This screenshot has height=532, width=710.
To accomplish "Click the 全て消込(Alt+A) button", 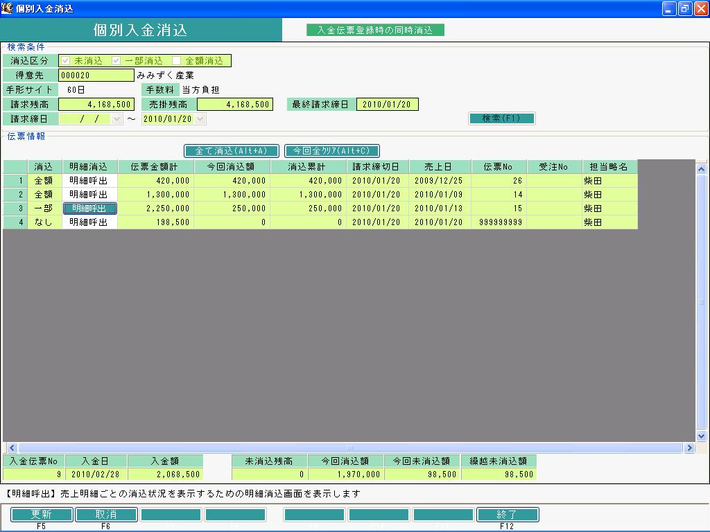I will (232, 150).
